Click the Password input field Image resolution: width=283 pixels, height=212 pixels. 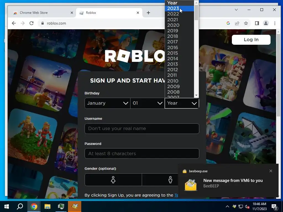142,153
